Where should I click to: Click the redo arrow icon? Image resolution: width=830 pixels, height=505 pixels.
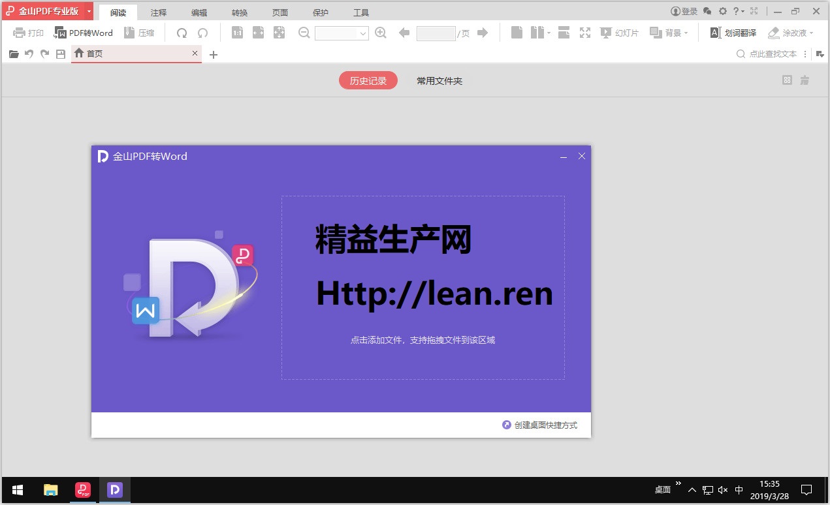coord(45,54)
